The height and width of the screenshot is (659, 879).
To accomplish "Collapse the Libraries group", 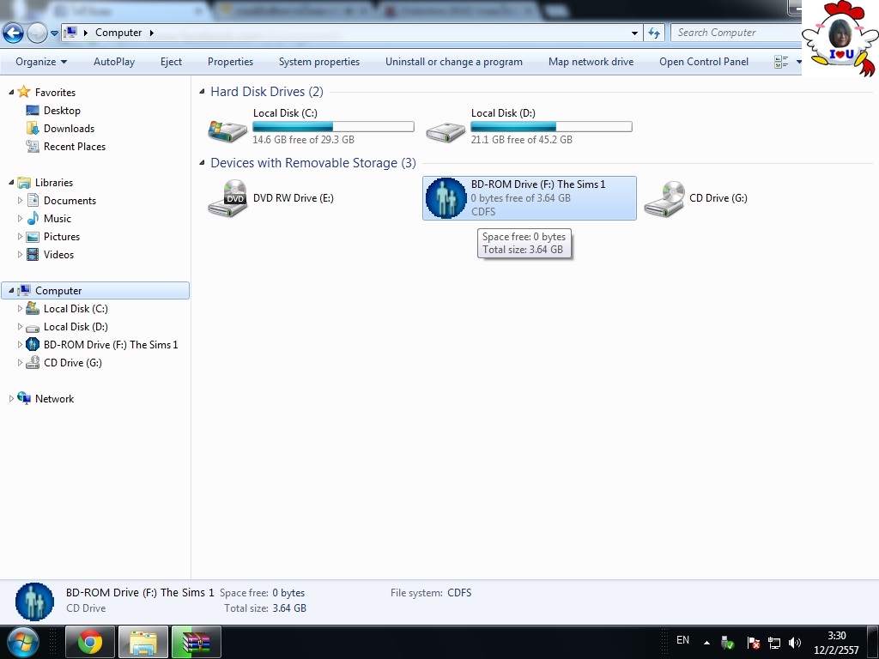I will (x=11, y=182).
